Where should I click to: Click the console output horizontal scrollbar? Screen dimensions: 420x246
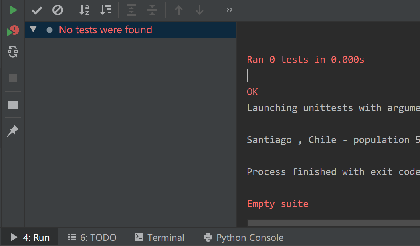coord(333,223)
